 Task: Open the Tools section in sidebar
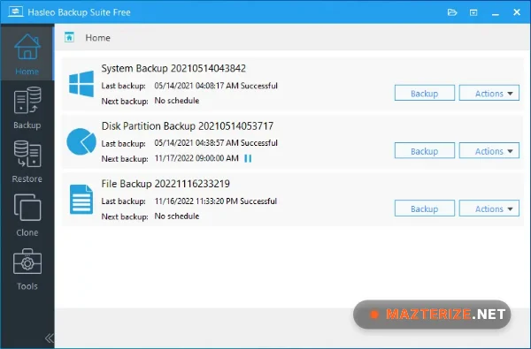[x=27, y=269]
